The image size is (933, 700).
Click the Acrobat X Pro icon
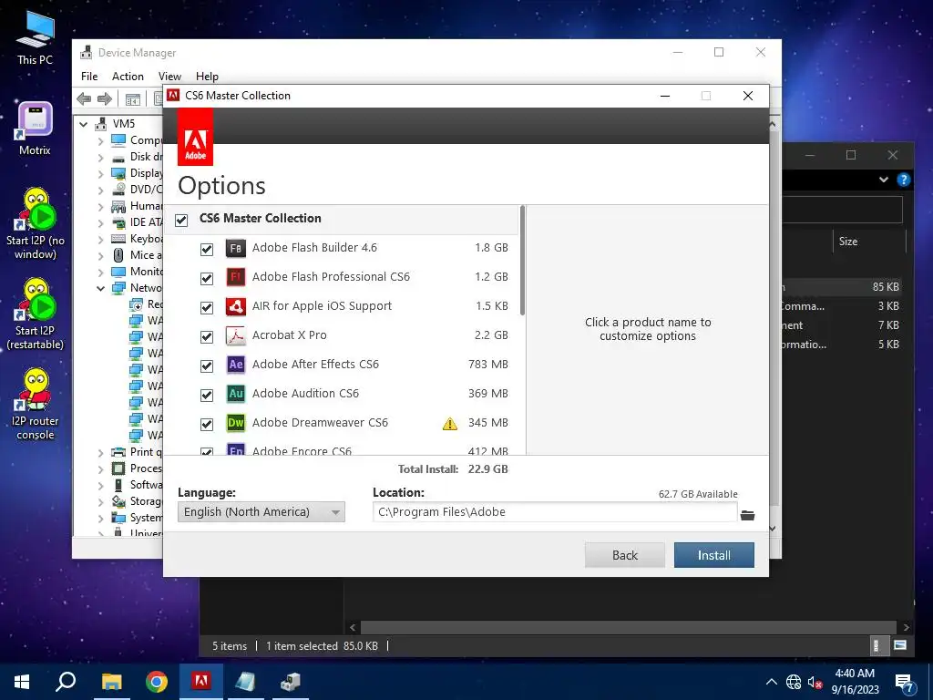236,335
